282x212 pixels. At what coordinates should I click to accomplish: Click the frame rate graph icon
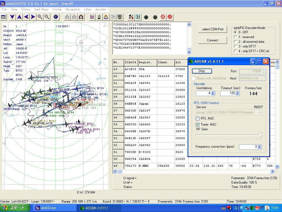click(x=92, y=17)
